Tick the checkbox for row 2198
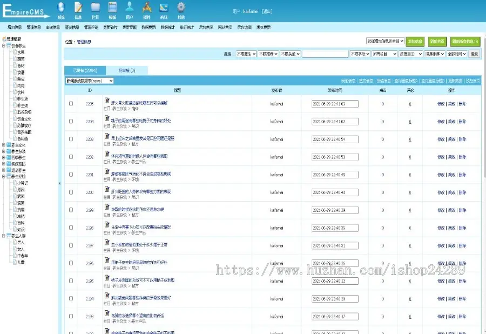This screenshot has height=334, width=486. click(71, 228)
